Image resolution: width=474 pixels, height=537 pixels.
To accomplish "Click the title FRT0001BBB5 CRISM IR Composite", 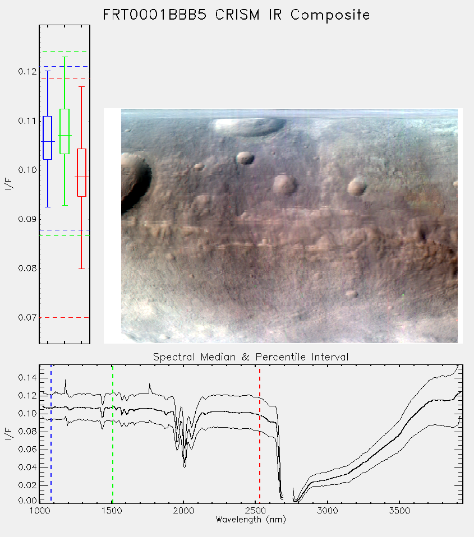I will click(236, 15).
